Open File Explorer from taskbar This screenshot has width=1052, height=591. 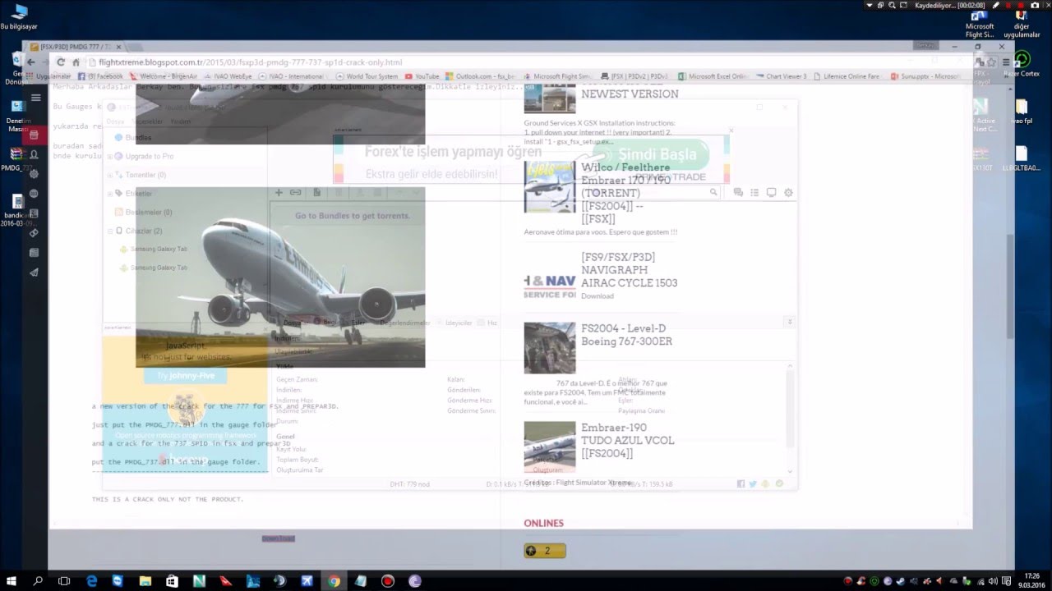pyautogui.click(x=145, y=581)
